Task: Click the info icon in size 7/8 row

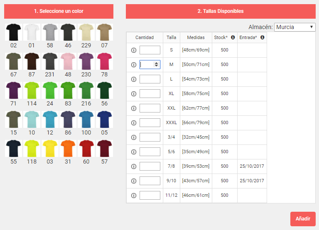Action: (x=134, y=166)
